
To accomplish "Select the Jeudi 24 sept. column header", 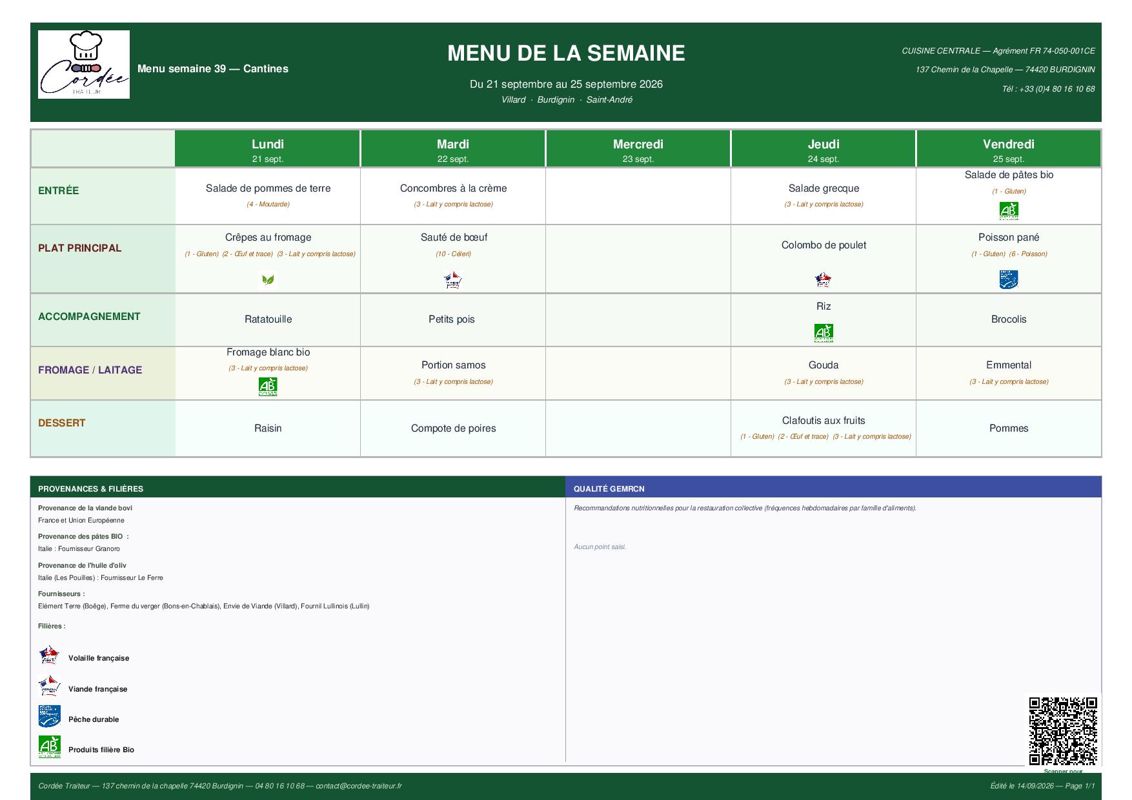I will pos(824,149).
